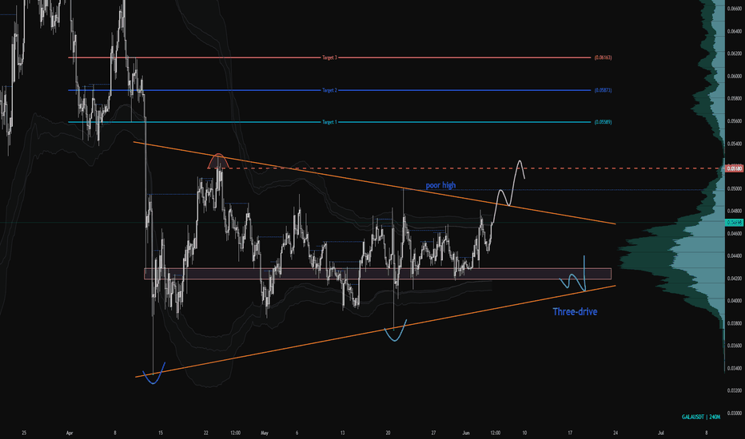Select the (0.05589) price label
Screen dimensions: 745x439
[x=603, y=122]
